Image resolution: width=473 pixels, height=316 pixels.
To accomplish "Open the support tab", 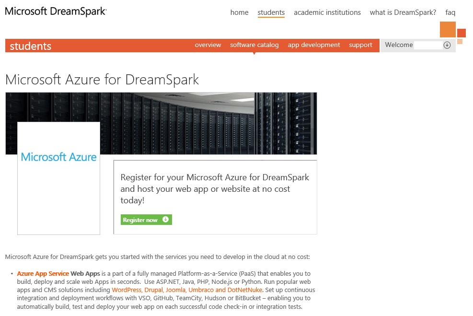I will pos(360,45).
